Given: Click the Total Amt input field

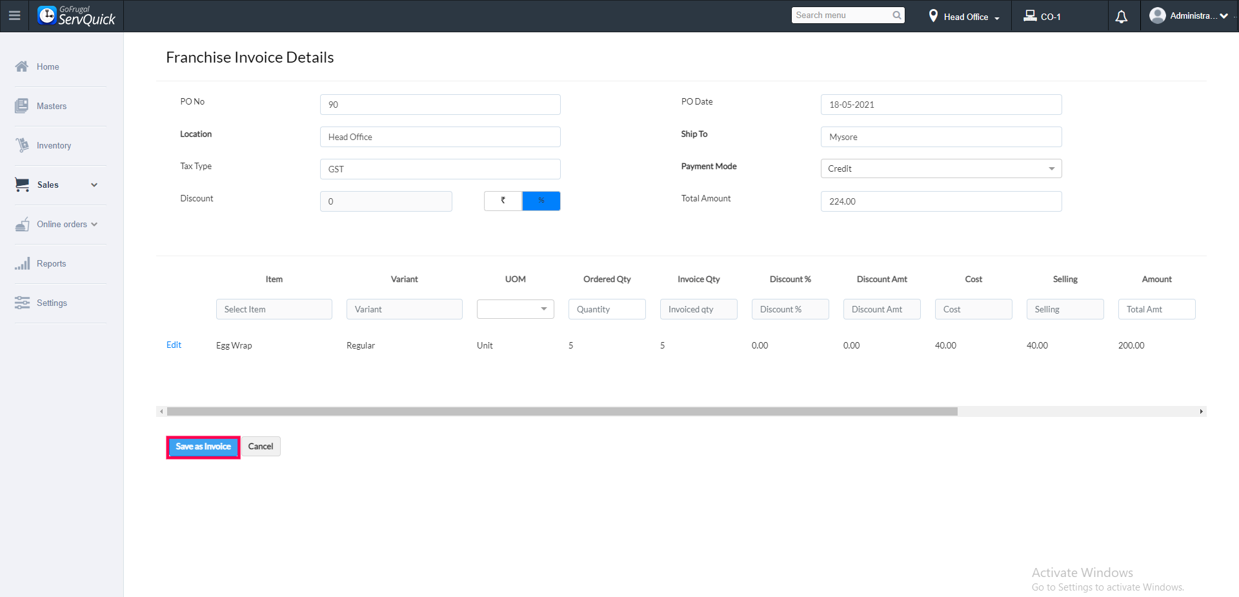Looking at the screenshot, I should click(1156, 309).
